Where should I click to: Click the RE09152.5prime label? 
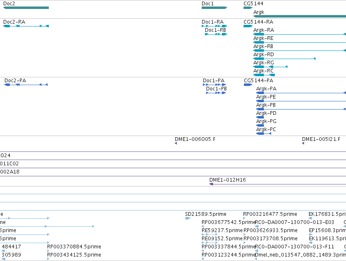(222, 239)
